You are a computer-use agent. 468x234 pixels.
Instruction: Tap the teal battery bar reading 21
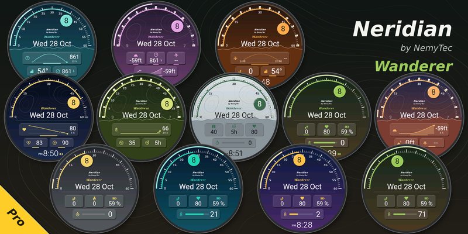click(198, 214)
